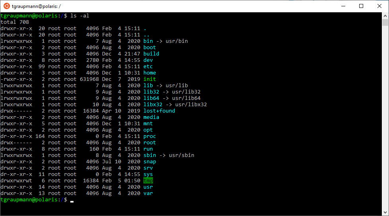Screen dimensions: 389x216
Task: Click the 'drwxrwxrwt' permissions string
Action: [x=16, y=181]
